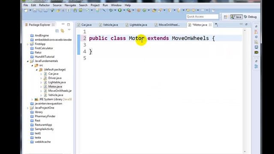Expand the Car.java tree node
Screen dimensions: 274x154
(x=41, y=74)
